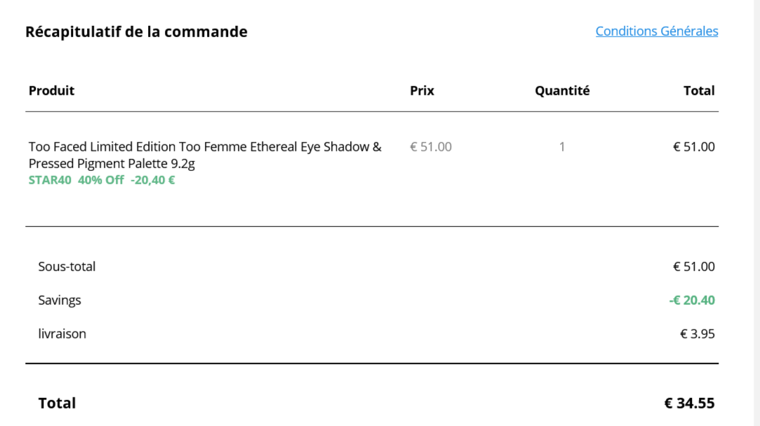Viewport: 760px width, 426px height.
Task: Click the Total column header
Action: point(699,90)
